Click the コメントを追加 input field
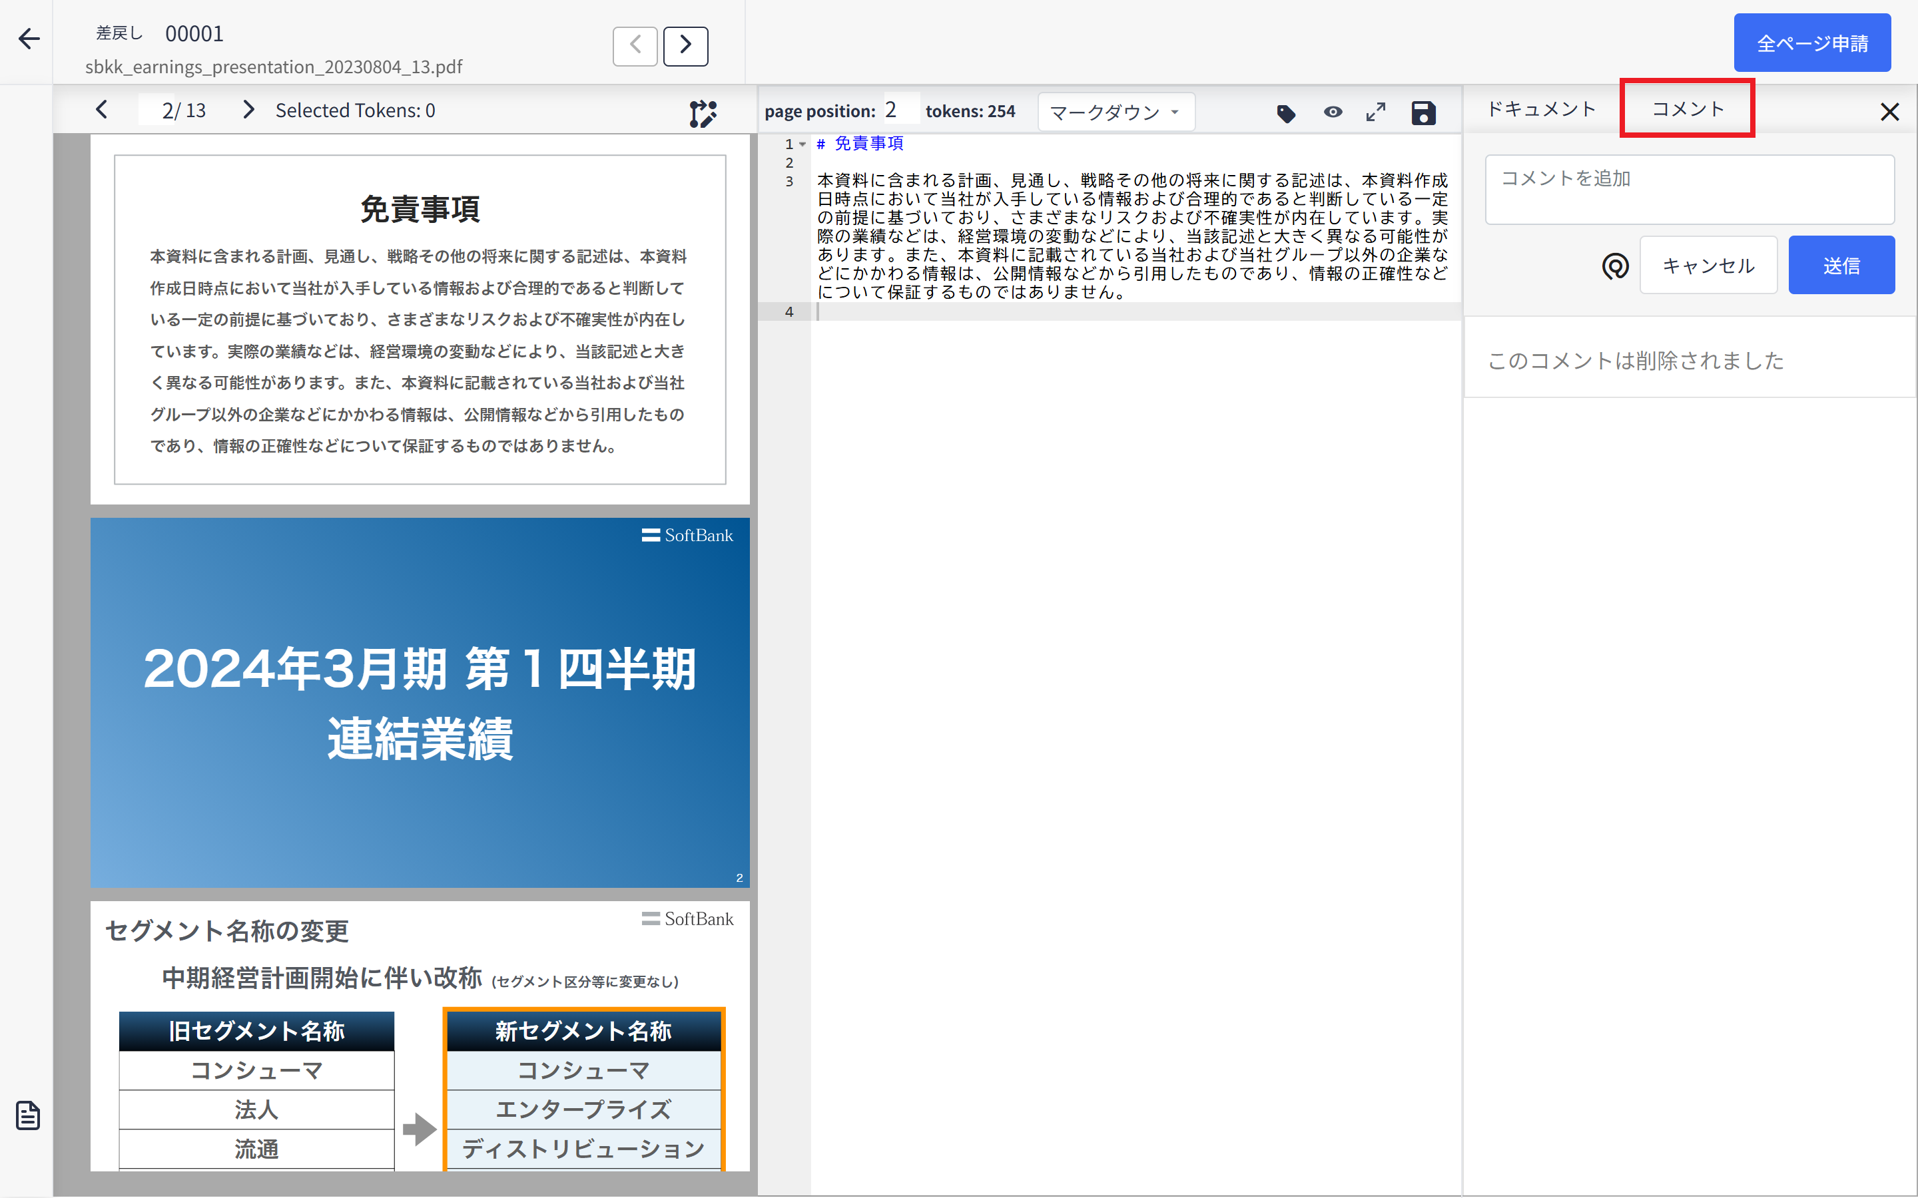The width and height of the screenshot is (1918, 1198). click(x=1689, y=190)
